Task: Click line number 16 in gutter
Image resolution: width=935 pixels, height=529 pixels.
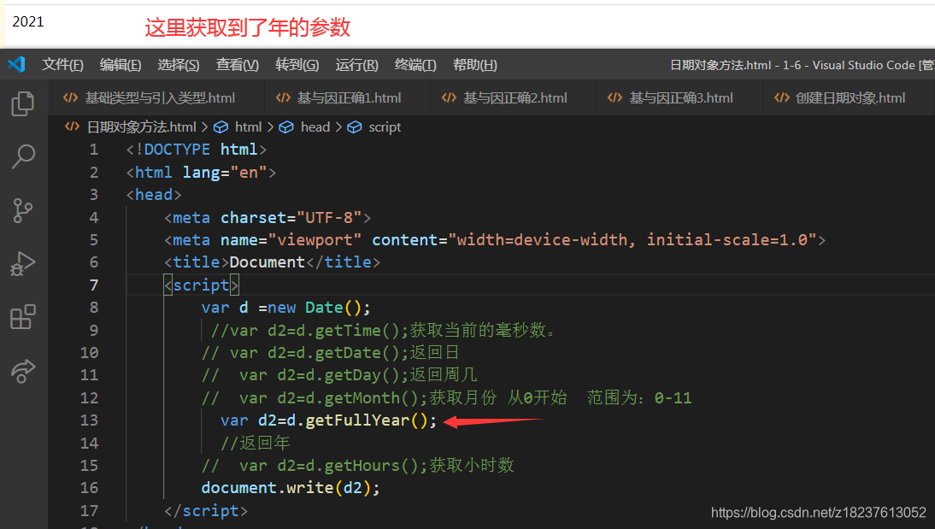Action: pos(89,488)
